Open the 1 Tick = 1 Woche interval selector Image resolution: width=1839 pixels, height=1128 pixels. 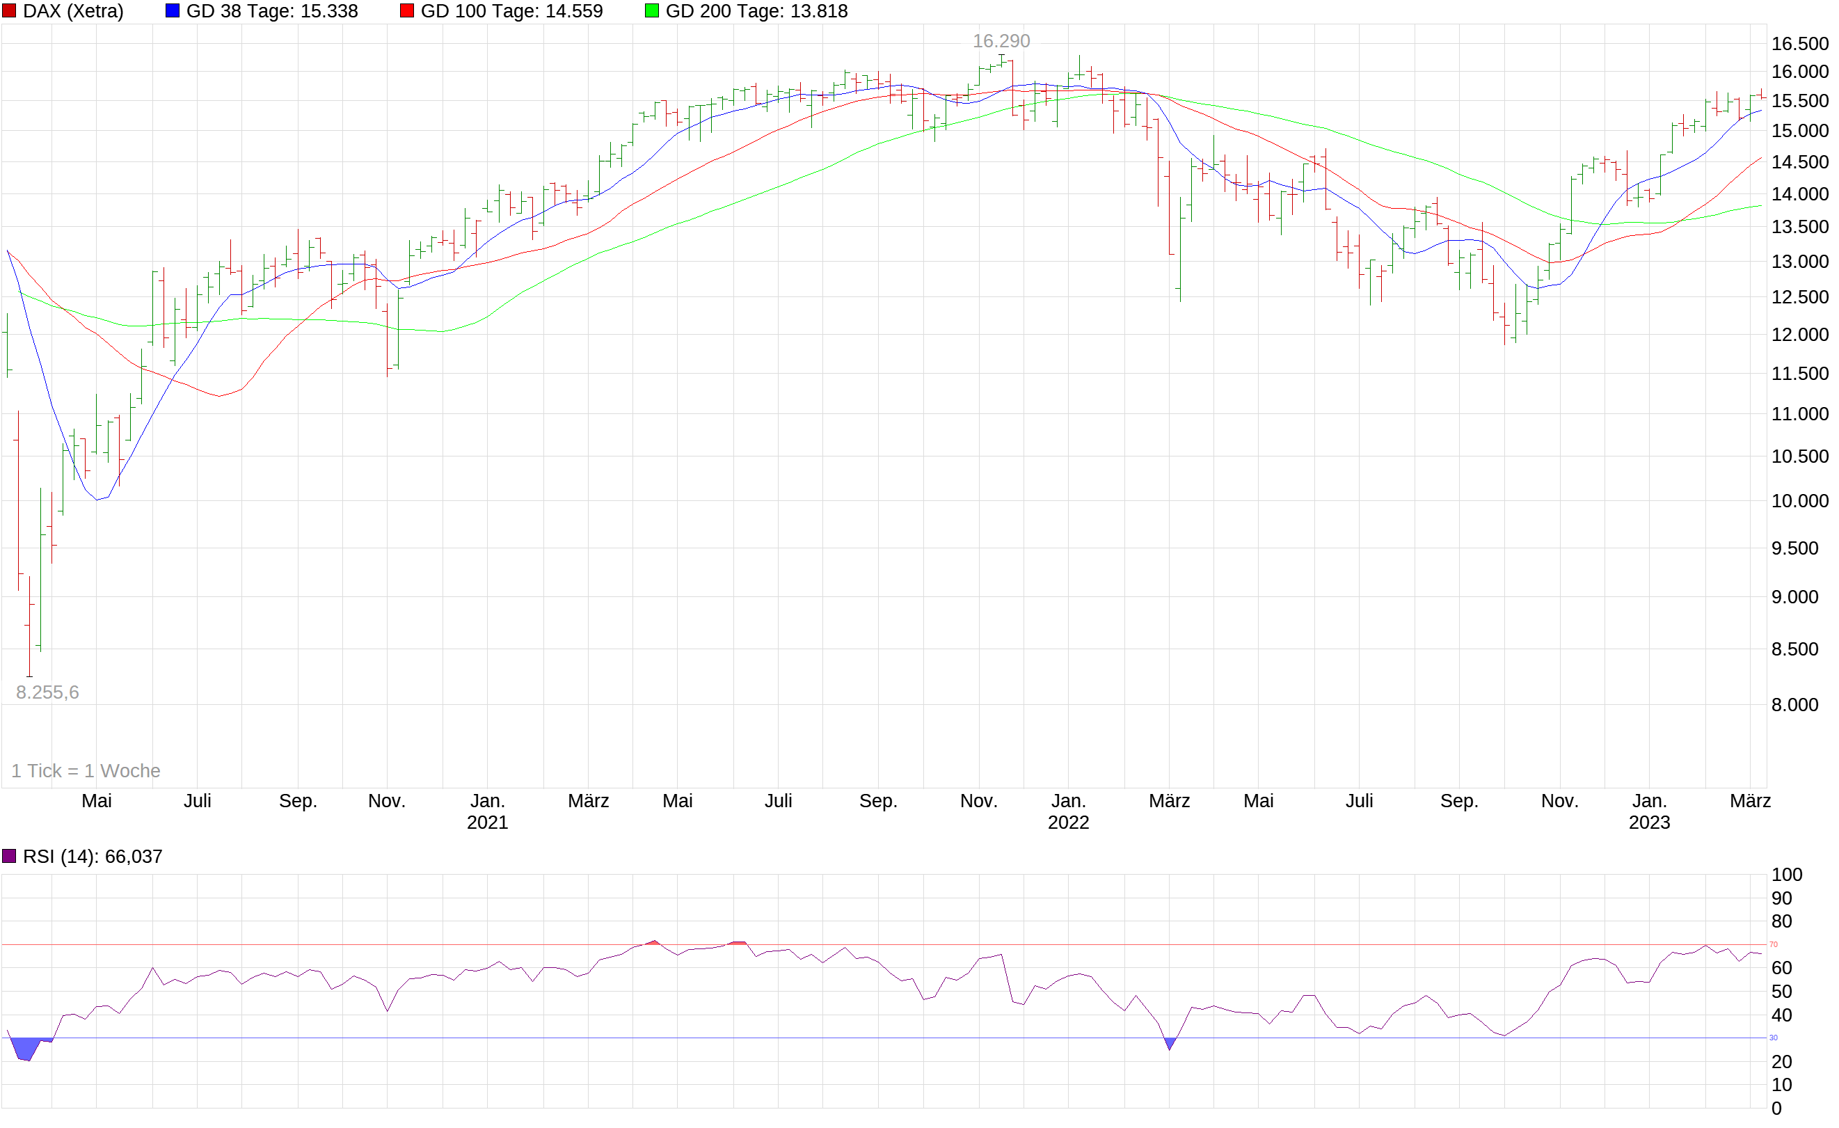coord(86,770)
